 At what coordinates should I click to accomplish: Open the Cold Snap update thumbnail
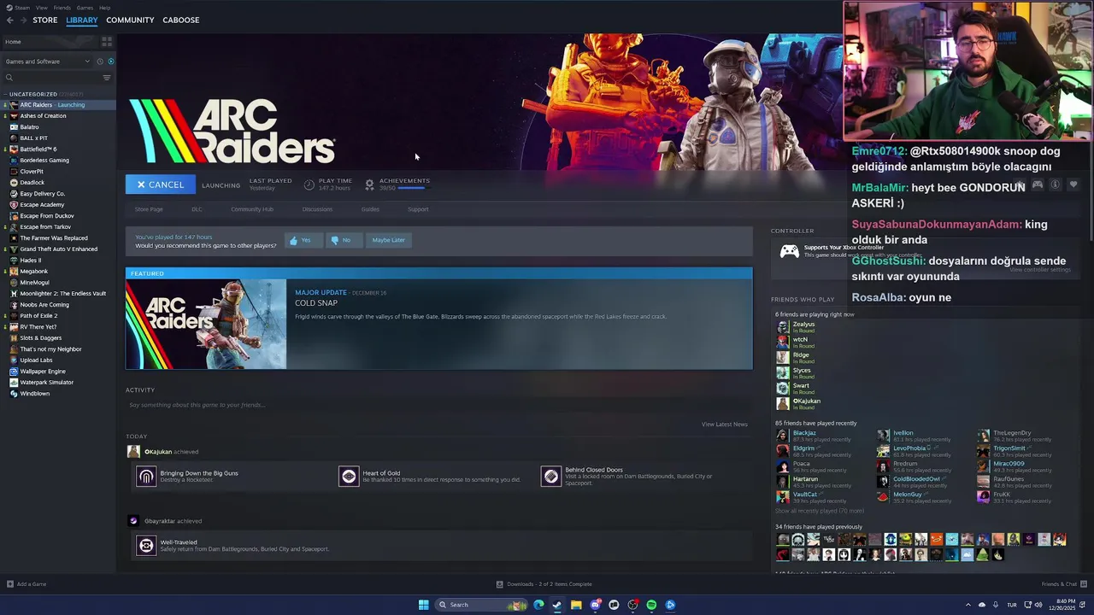coord(206,324)
